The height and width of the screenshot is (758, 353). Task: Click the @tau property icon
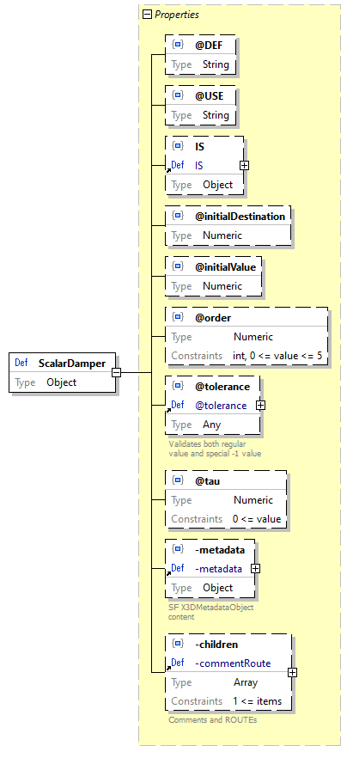click(x=178, y=480)
